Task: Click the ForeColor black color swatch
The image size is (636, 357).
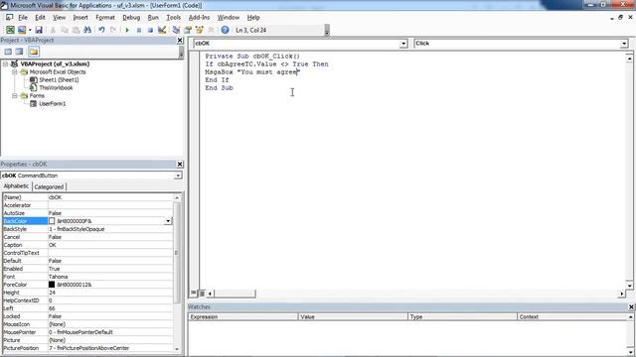Action: point(52,285)
